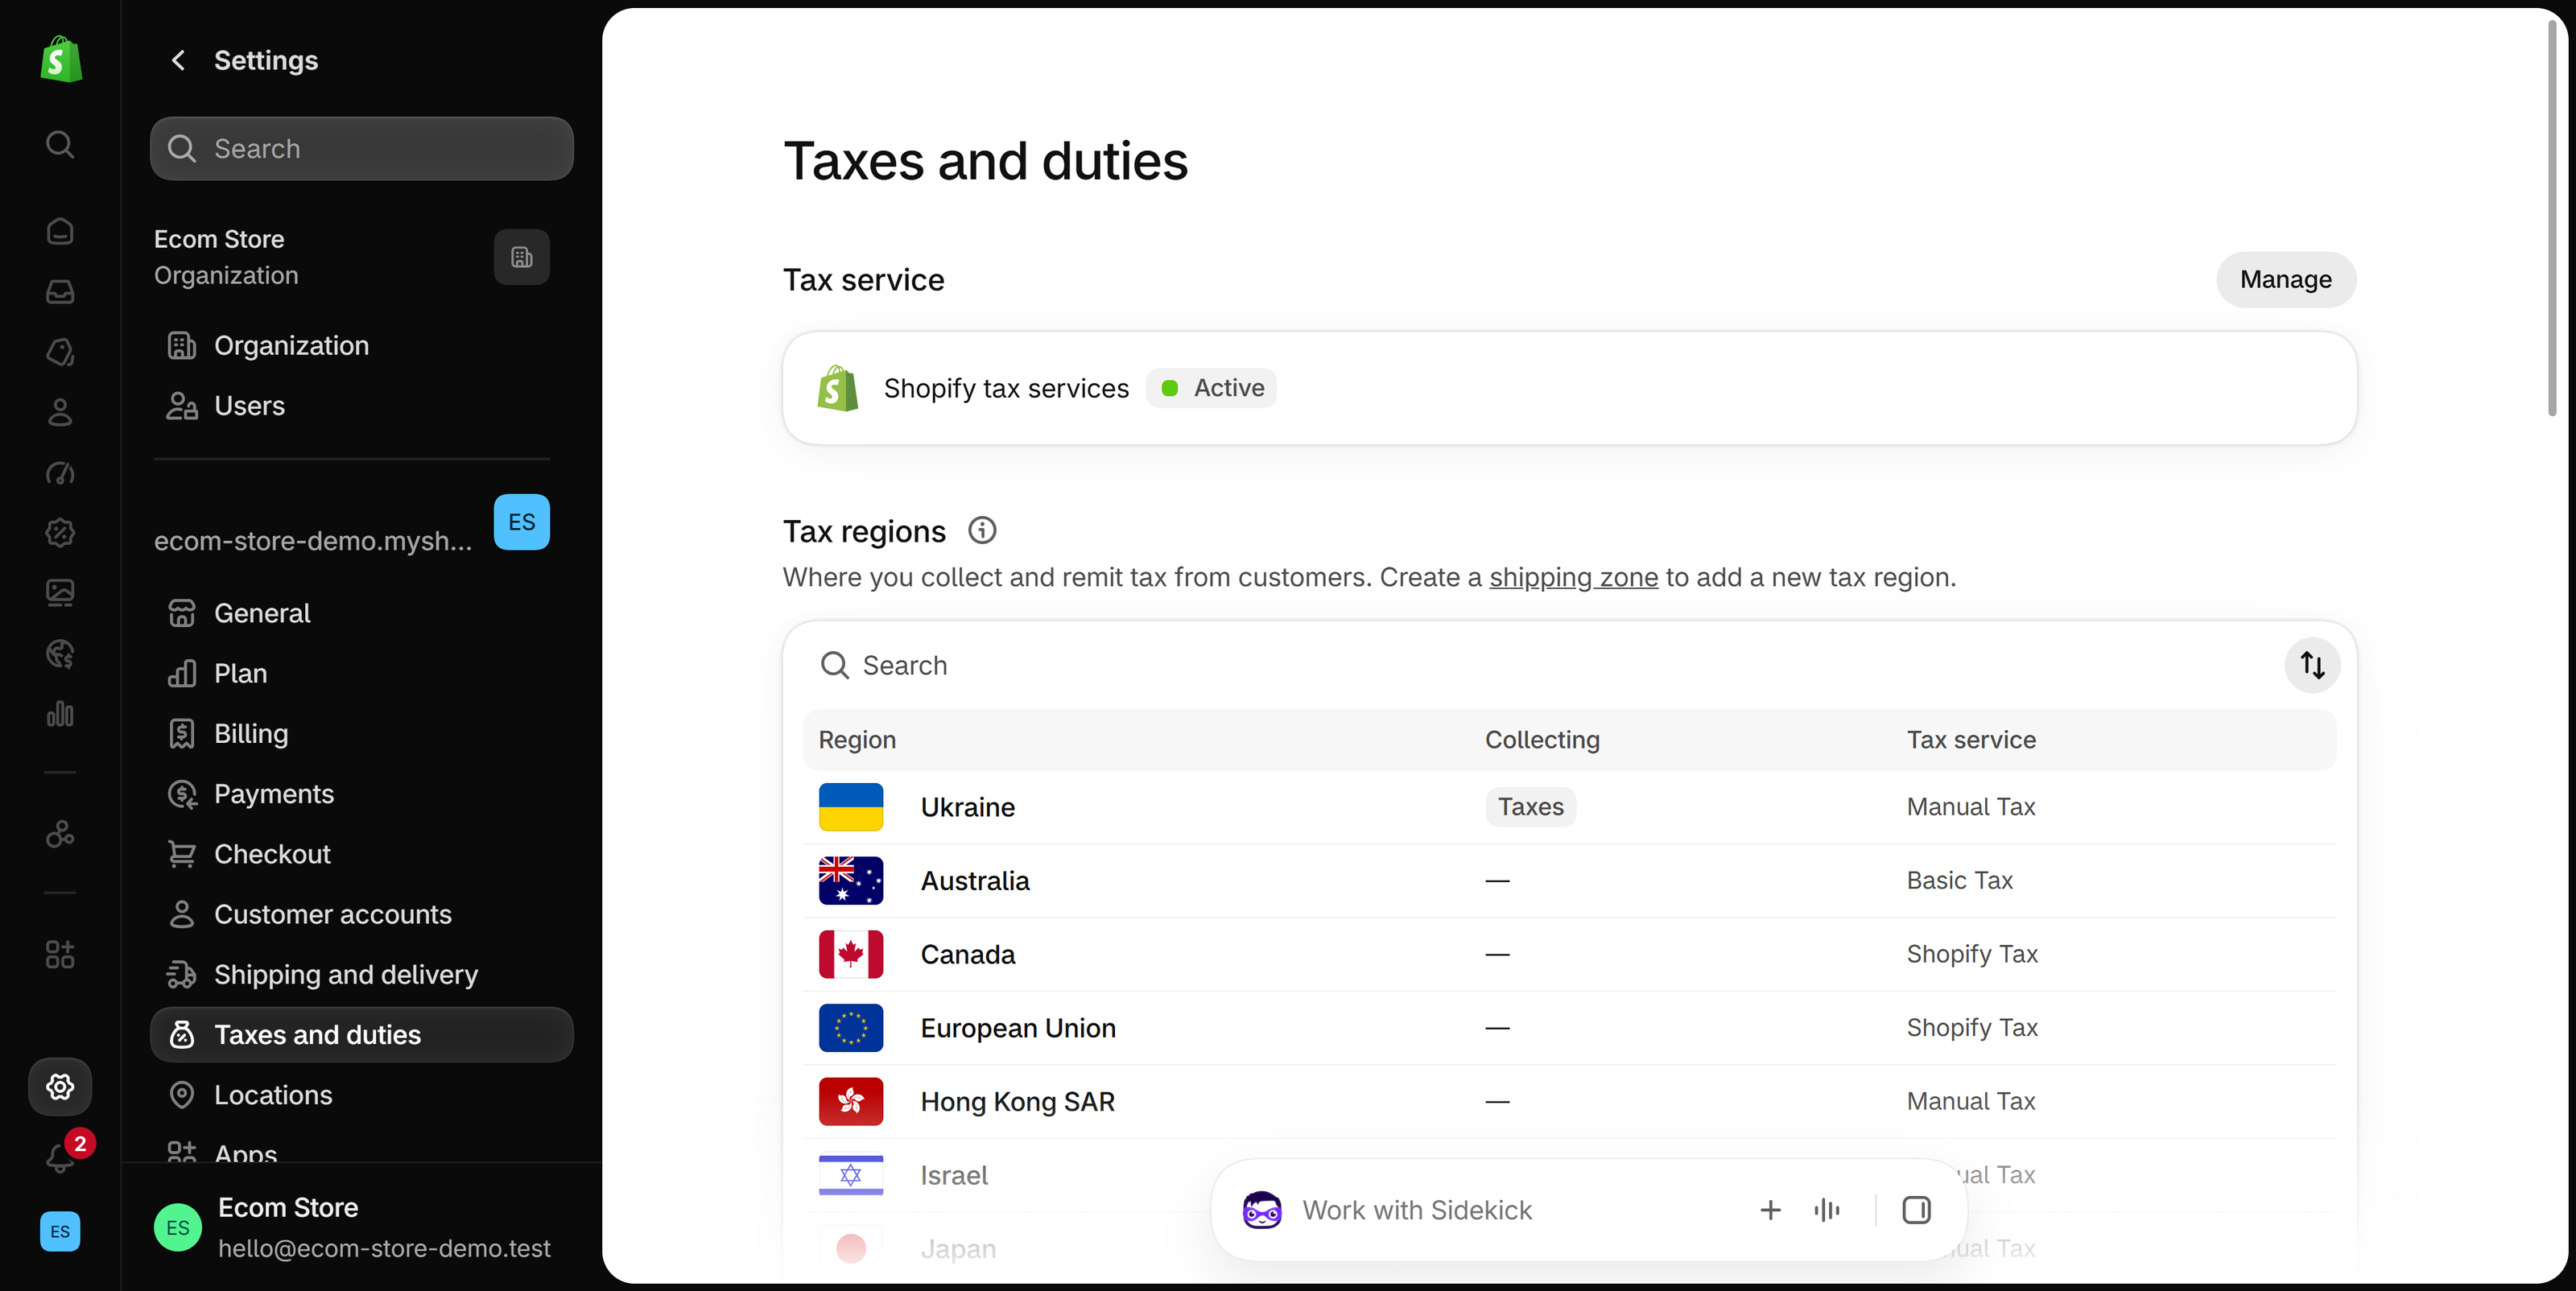
Task: Open the Discounts badge icon in left rail
Action: click(x=60, y=532)
